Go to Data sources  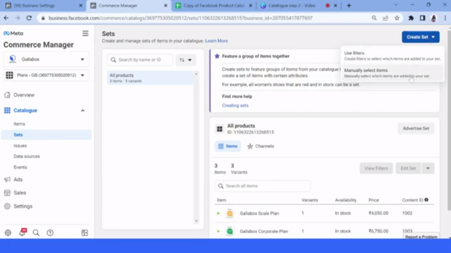pyautogui.click(x=27, y=157)
